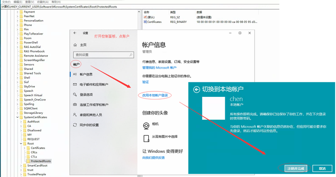Select 帐户信息 in the Settings sidebar
Screen dimensions: 336x177
coord(86,74)
